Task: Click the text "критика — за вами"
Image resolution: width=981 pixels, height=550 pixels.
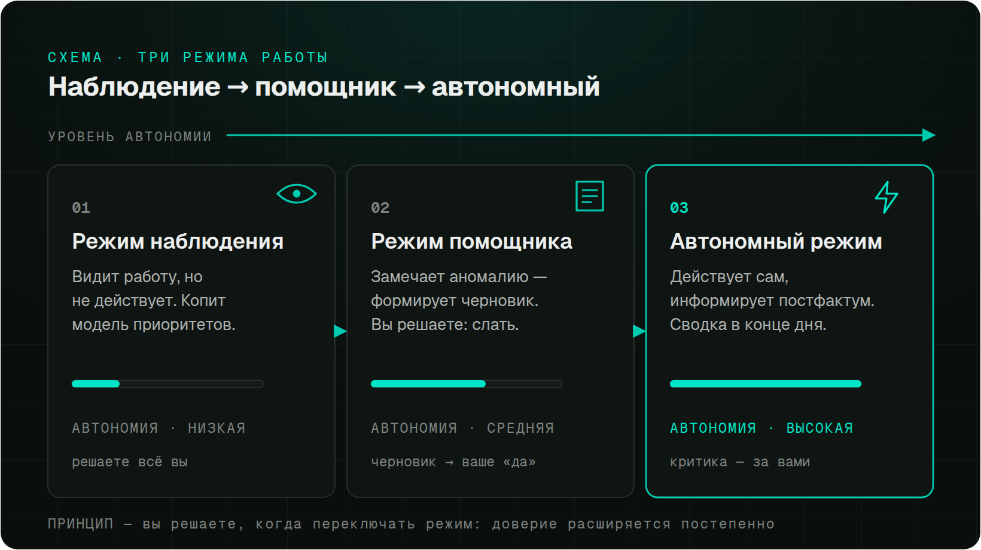Action: click(740, 462)
